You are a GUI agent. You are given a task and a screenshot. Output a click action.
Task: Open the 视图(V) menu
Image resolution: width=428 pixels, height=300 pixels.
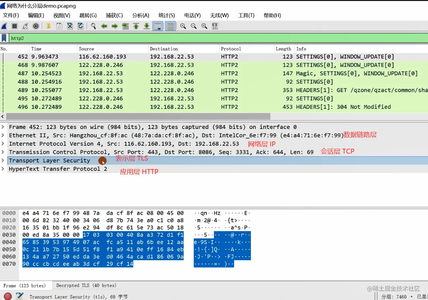click(62, 15)
